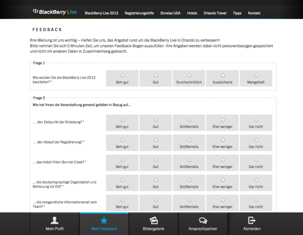This screenshot has height=235, width=303.
Task: Select Mangelhaft for Frage 1
Action: click(256, 76)
